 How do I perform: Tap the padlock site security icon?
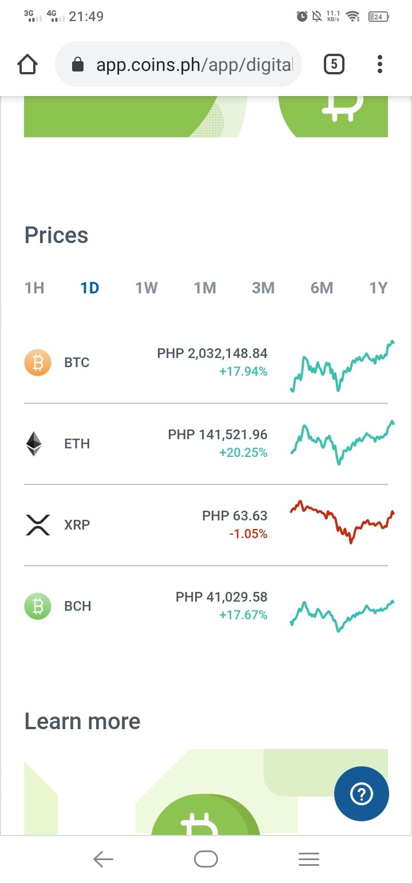(x=78, y=65)
